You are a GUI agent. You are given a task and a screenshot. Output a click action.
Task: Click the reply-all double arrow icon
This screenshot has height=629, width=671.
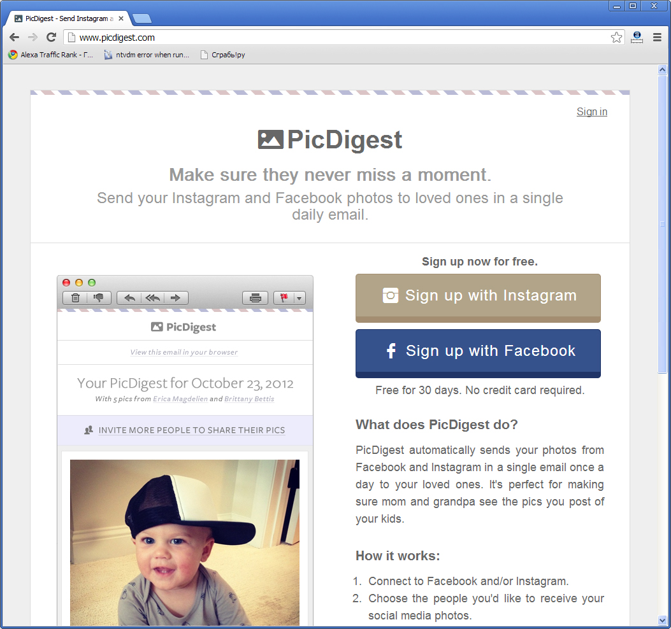[153, 298]
